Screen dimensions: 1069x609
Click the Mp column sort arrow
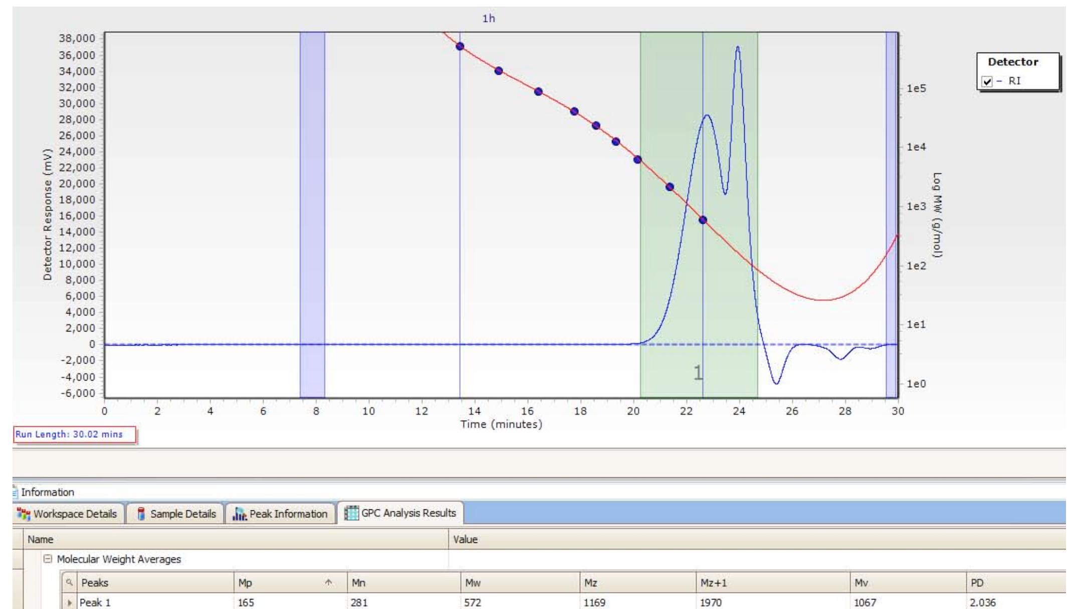pos(329,582)
